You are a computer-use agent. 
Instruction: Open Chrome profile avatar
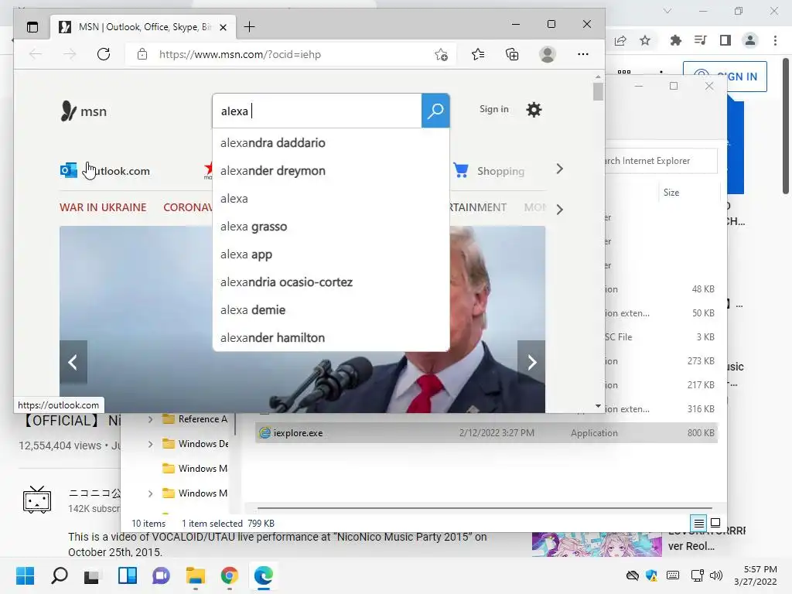click(750, 40)
